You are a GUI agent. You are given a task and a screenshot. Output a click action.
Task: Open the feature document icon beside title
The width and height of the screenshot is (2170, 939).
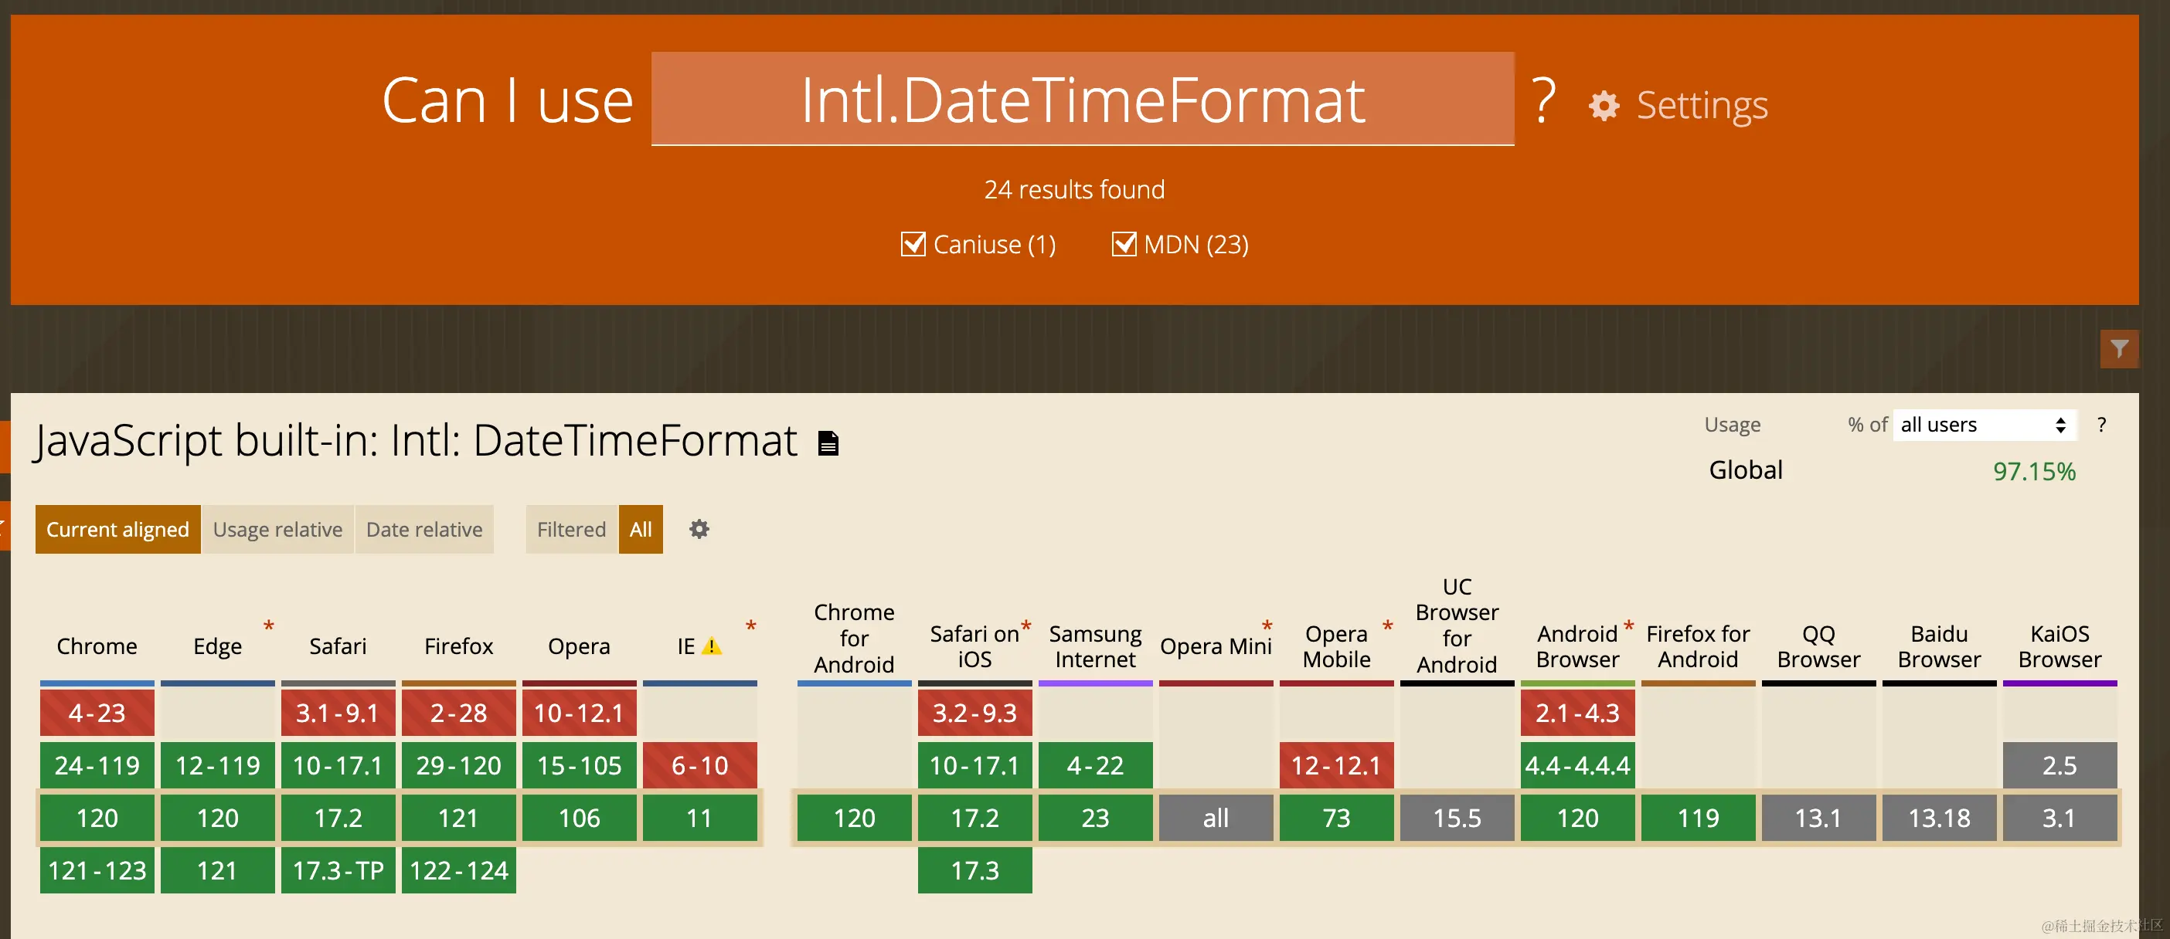[x=828, y=442]
